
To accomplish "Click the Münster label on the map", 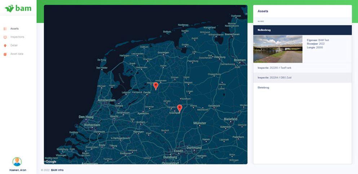I will pos(199,123).
